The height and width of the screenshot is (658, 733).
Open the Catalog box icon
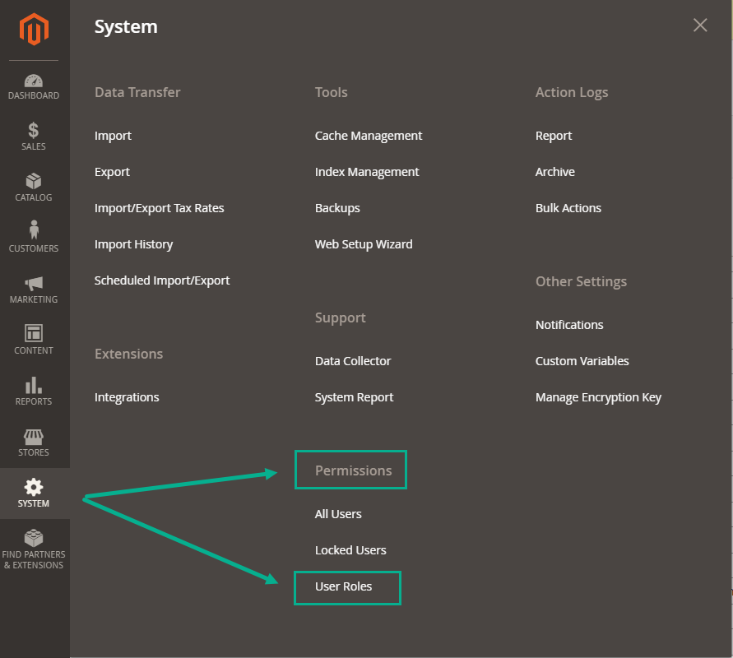click(x=34, y=182)
